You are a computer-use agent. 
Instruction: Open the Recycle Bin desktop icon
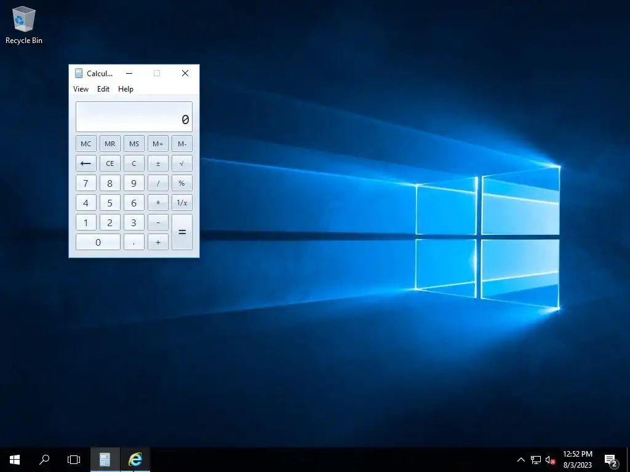point(24,25)
